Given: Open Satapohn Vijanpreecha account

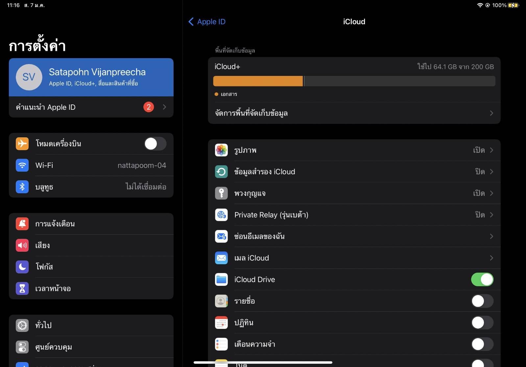Looking at the screenshot, I should click(x=91, y=77).
